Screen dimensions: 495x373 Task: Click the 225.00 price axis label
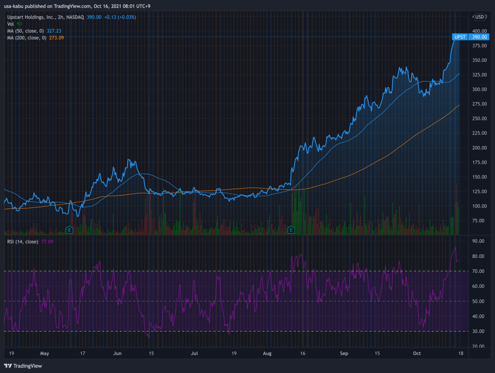coord(480,133)
